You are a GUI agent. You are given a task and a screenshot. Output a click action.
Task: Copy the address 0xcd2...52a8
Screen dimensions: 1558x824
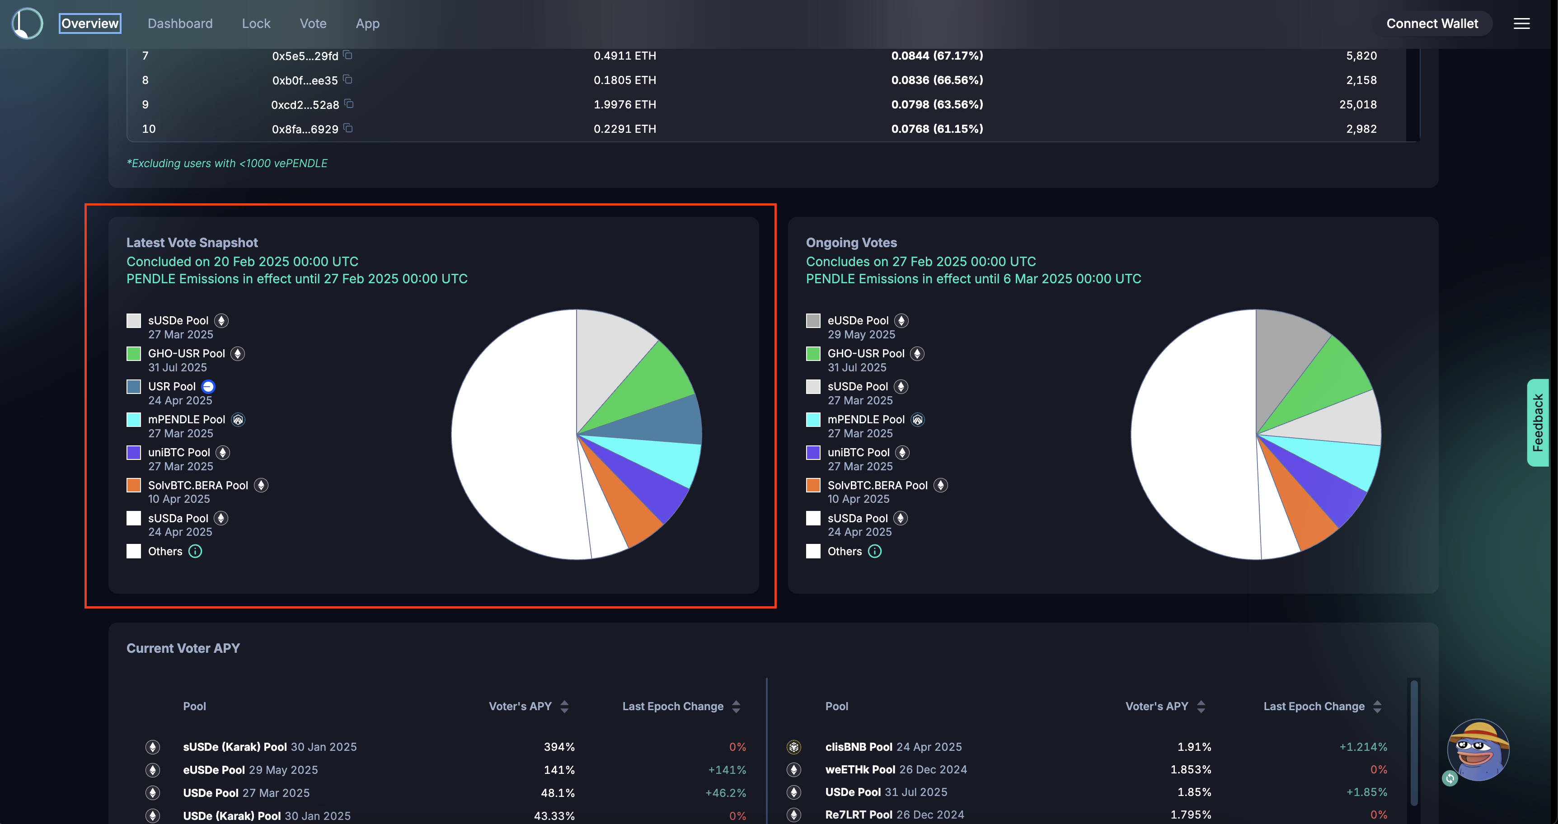click(348, 103)
